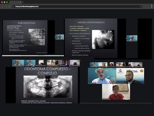This screenshot has width=154, height=116.
Task: Click the speaker thumbnail beside Ameloblastoma slide
Action: coord(59,37)
